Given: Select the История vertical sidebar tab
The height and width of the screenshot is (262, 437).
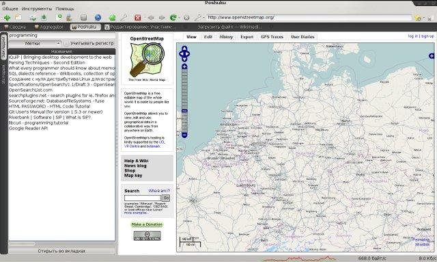Looking at the screenshot, I should tap(3, 74).
